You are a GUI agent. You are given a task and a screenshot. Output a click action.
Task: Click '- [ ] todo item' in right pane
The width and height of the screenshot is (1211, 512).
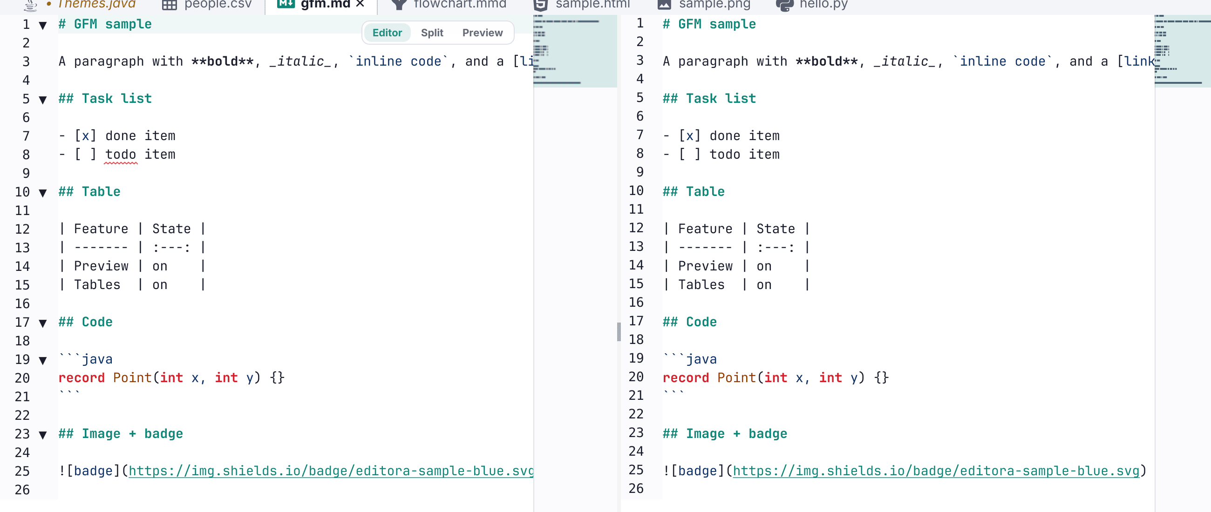pyautogui.click(x=721, y=154)
